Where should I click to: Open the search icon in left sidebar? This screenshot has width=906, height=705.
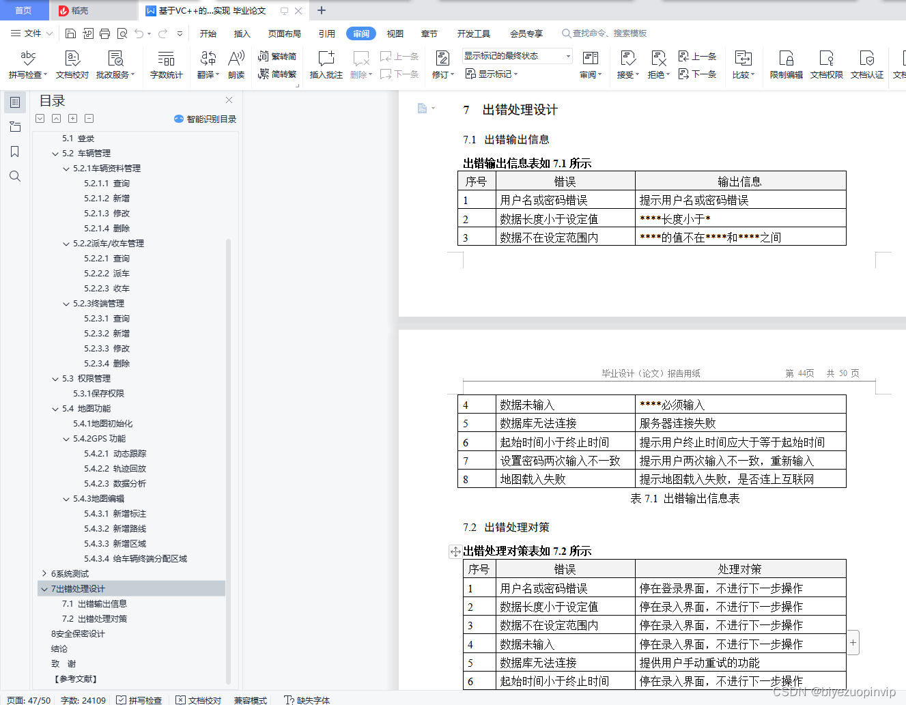click(x=15, y=175)
